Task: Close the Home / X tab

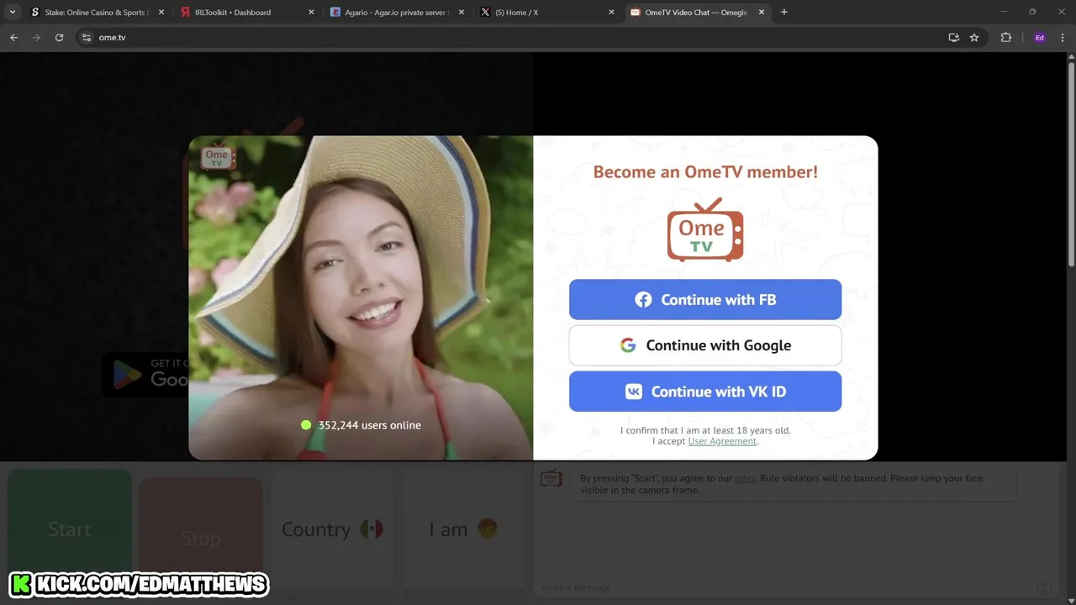Action: click(611, 13)
